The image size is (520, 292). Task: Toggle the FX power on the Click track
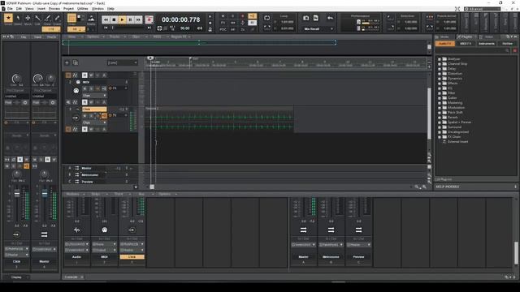point(110,115)
